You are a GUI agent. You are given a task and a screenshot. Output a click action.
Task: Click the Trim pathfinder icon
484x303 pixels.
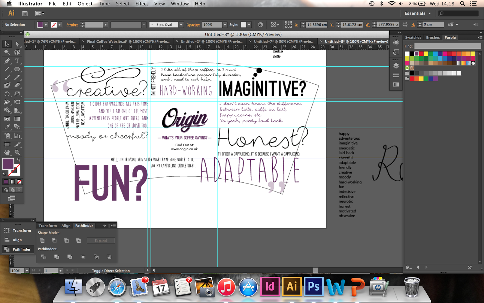[57, 257]
